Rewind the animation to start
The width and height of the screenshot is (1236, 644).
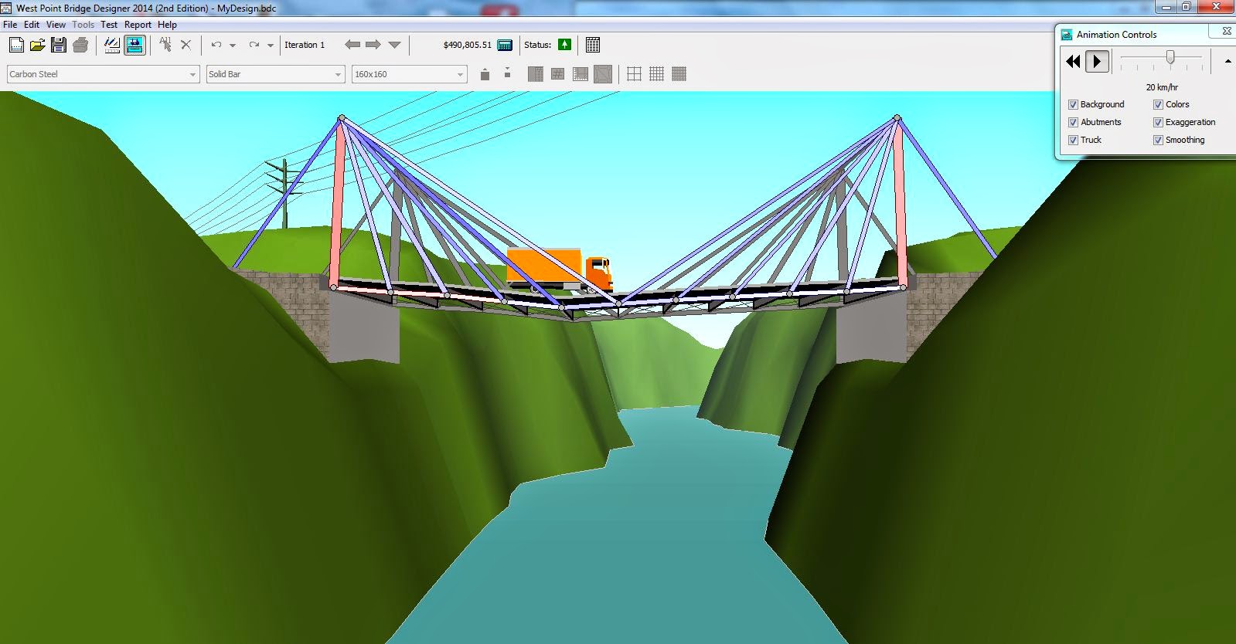pos(1073,61)
